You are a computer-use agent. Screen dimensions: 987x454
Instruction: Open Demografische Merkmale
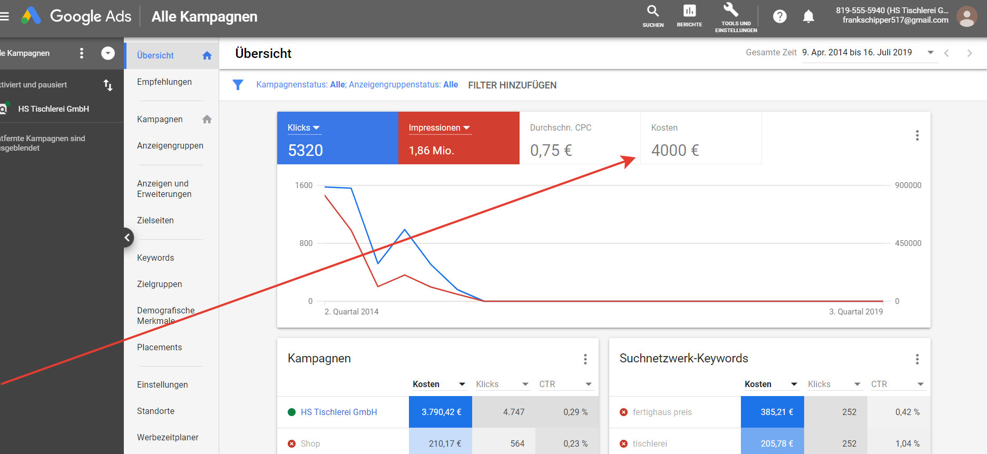pos(166,316)
